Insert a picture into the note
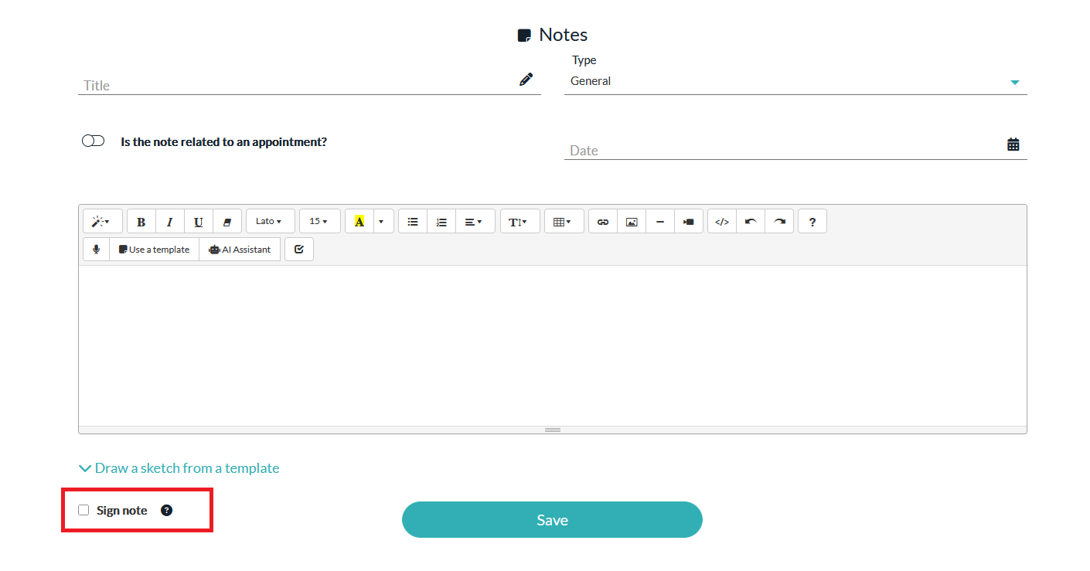Viewport: 1090px width, 571px height. (632, 222)
